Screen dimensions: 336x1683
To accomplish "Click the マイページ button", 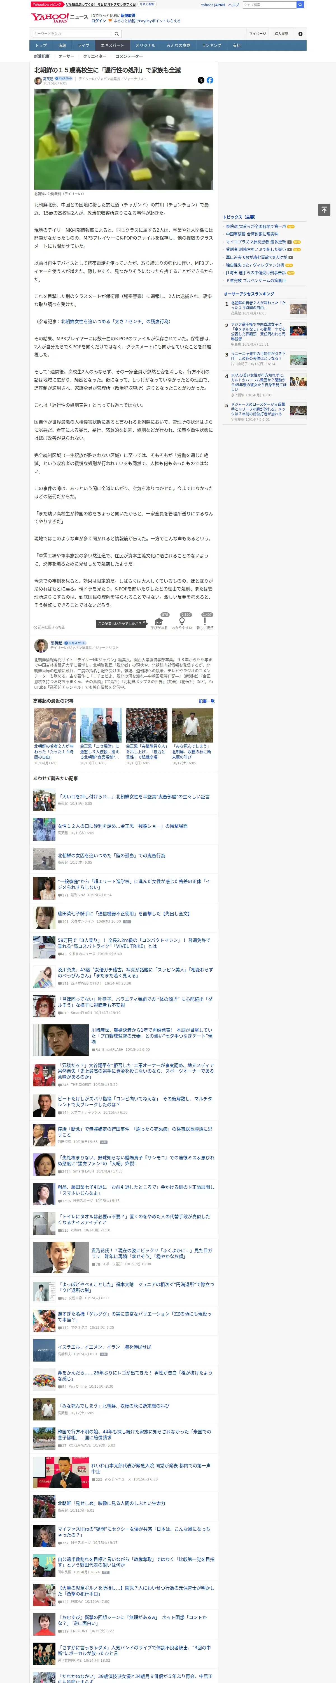I will point(257,34).
